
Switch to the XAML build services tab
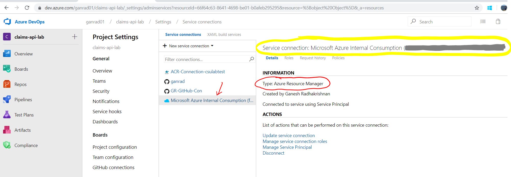[224, 34]
